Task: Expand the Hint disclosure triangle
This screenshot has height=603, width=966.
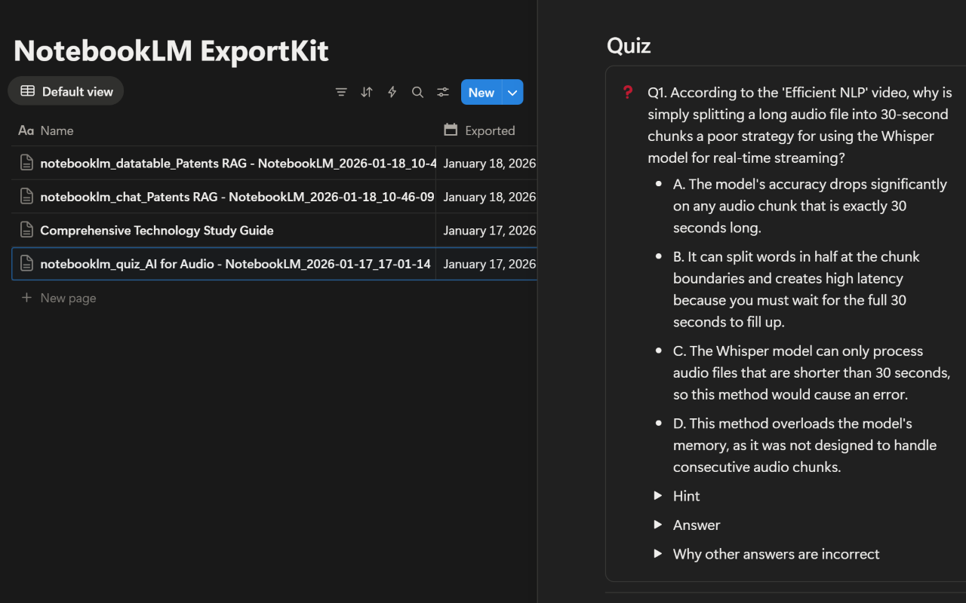Action: point(657,495)
